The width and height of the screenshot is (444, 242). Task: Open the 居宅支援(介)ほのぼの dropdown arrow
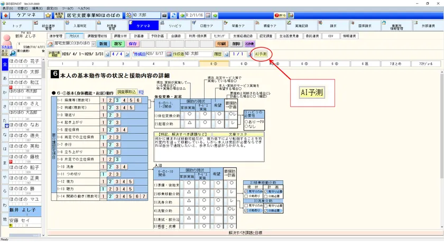click(x=93, y=44)
